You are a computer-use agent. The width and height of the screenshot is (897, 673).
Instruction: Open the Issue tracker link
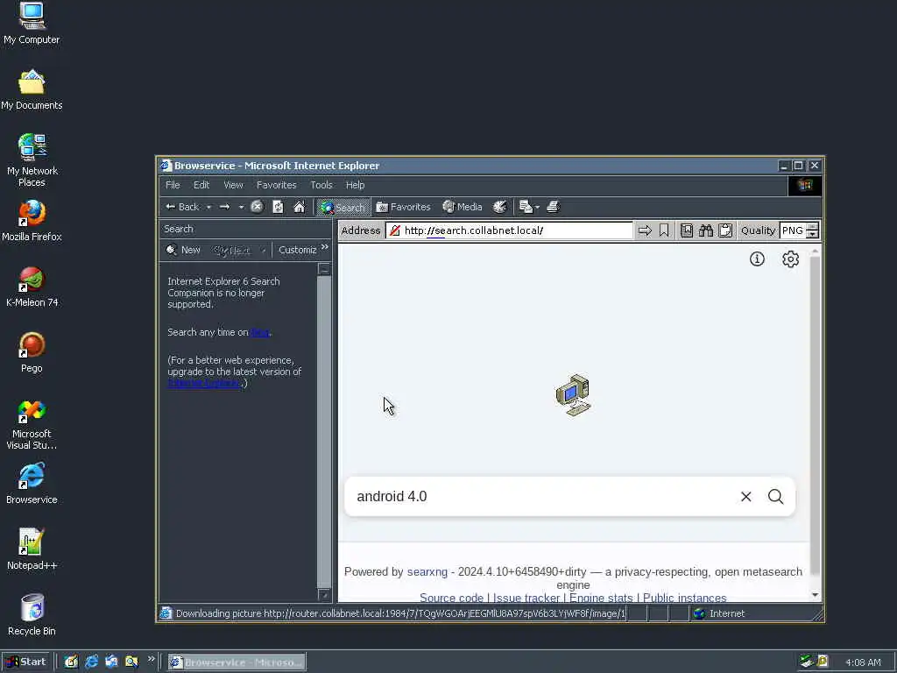tap(526, 598)
